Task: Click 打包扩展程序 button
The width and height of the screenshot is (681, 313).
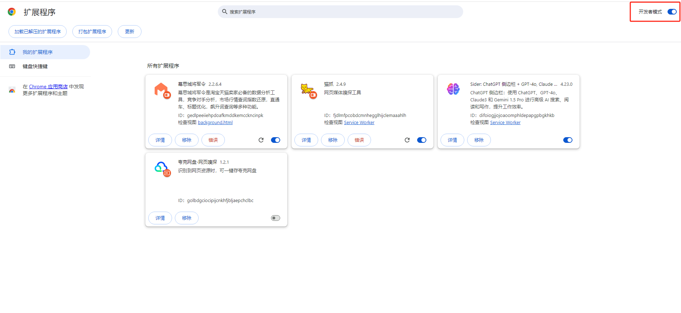Action: (x=92, y=32)
